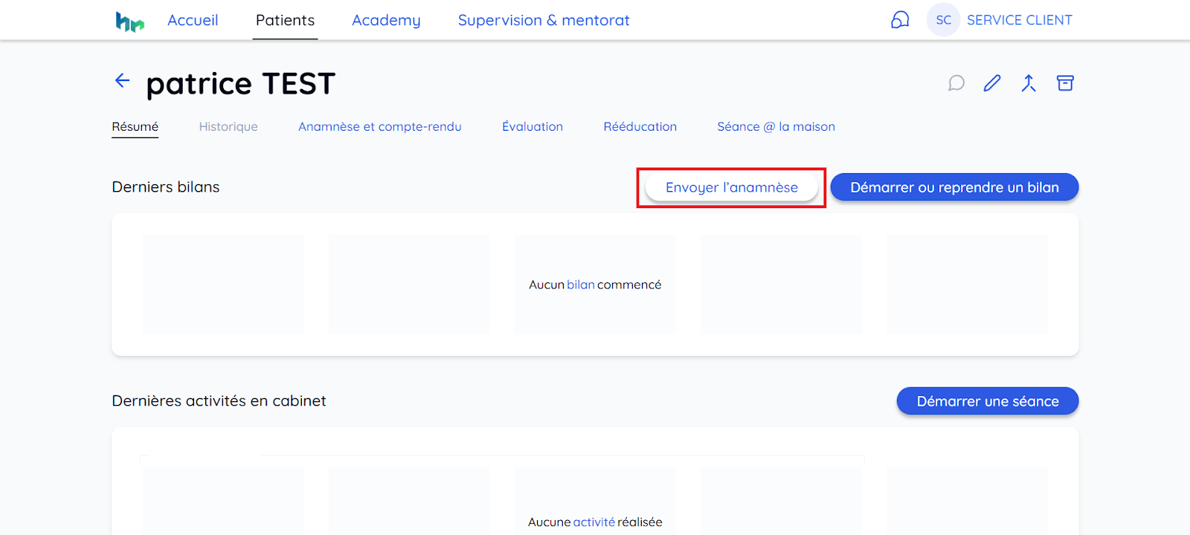The width and height of the screenshot is (1190, 535).
Task: Click the SC avatar circle
Action: (943, 20)
